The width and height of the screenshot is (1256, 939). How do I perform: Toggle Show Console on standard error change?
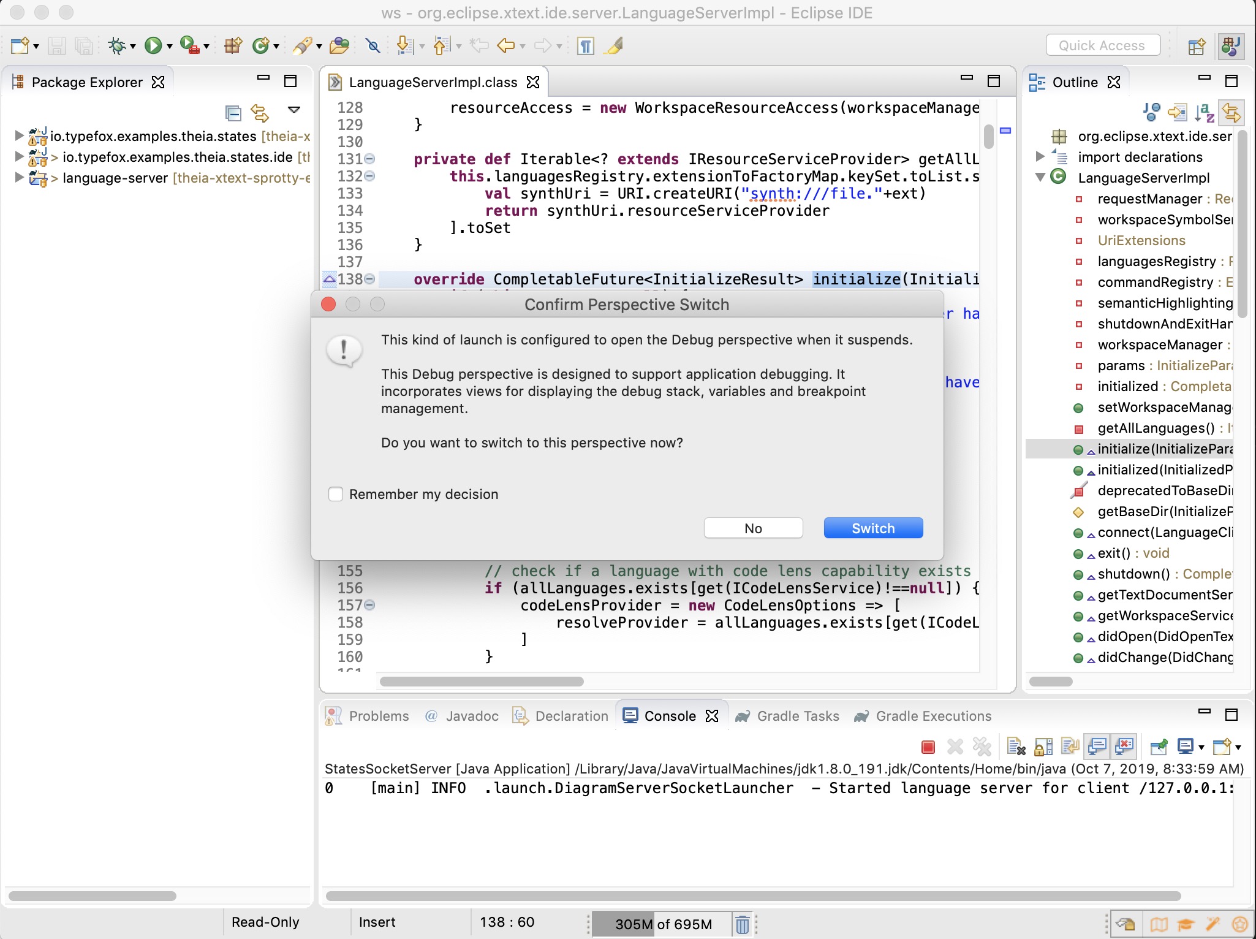tap(1125, 747)
